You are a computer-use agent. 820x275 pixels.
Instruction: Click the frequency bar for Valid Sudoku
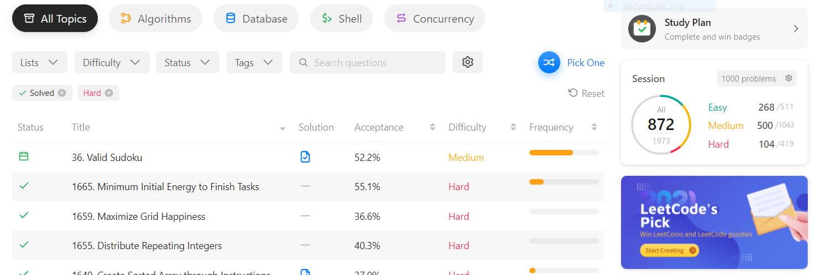pos(564,153)
